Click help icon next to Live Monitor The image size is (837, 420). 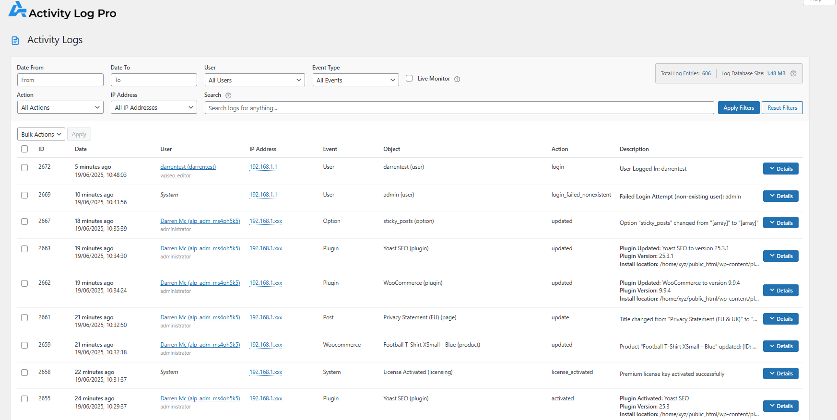tap(457, 79)
